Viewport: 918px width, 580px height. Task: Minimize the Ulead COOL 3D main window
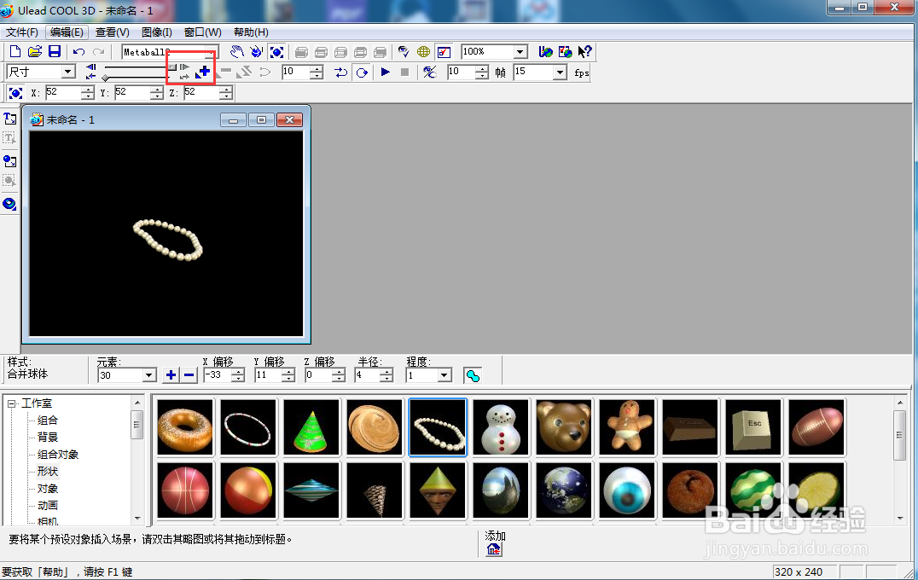pos(840,8)
